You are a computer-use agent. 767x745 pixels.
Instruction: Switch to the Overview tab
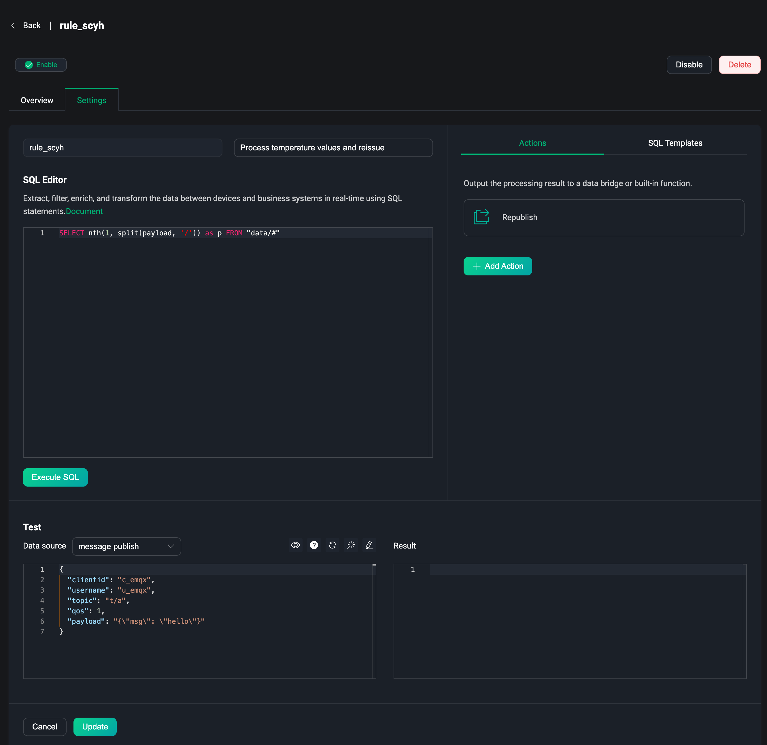pyautogui.click(x=37, y=101)
